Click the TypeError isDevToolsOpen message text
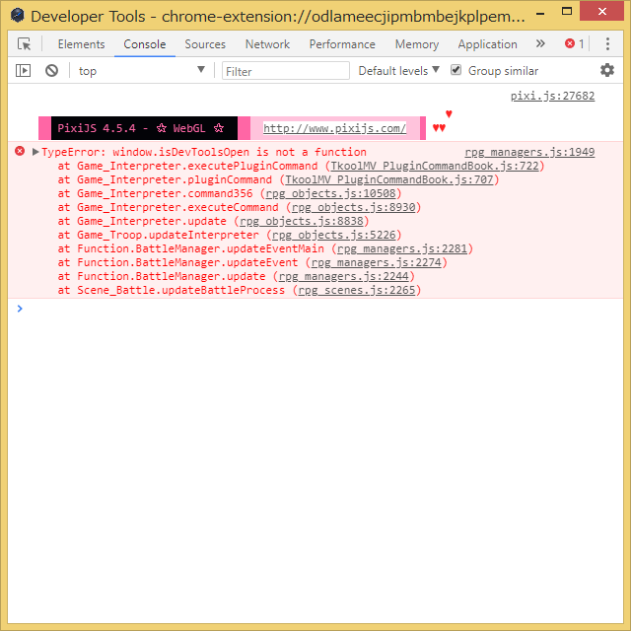 coord(204,152)
